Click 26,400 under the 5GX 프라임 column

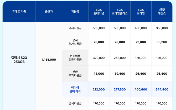141,74
